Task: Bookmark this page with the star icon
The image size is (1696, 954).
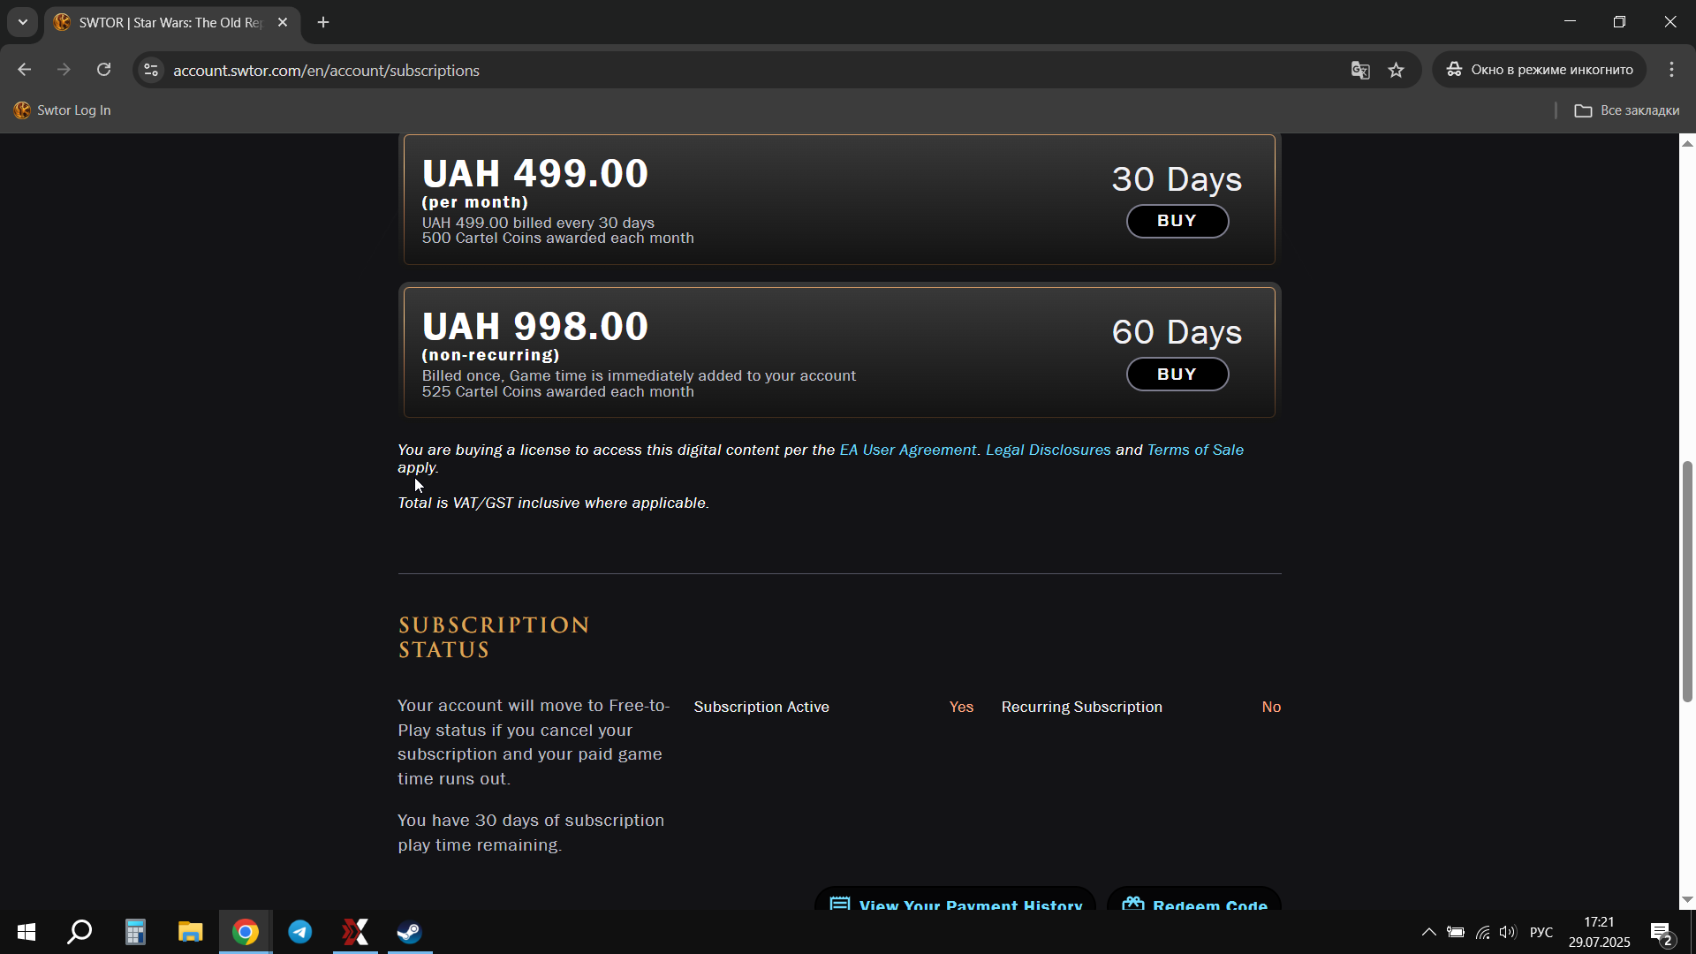Action: pyautogui.click(x=1396, y=70)
